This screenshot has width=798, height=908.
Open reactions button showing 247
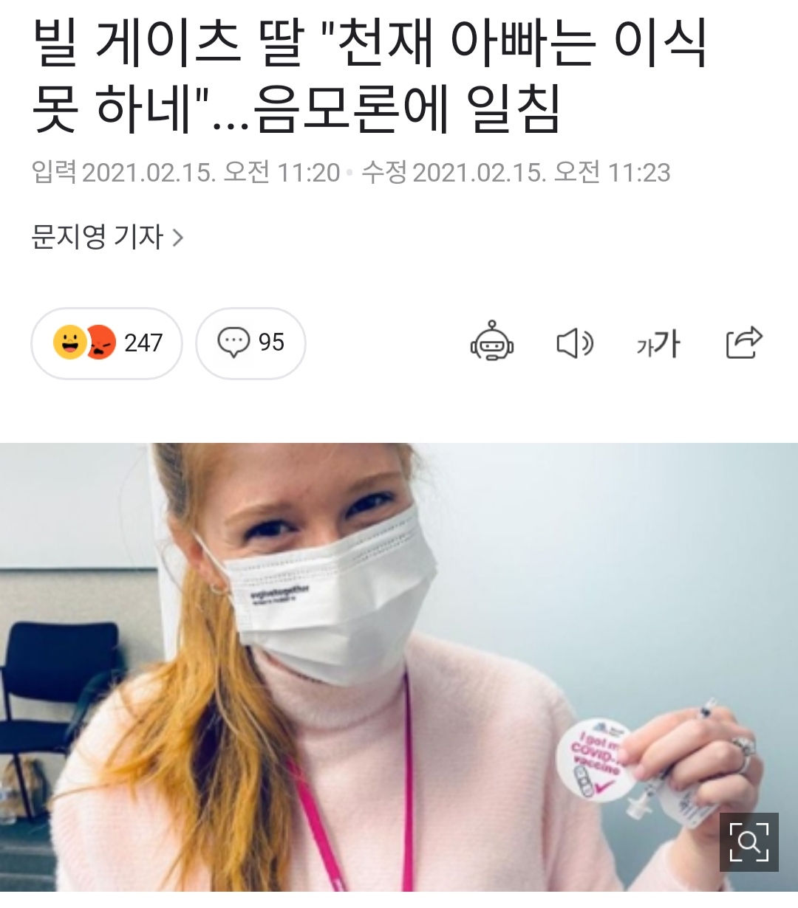[106, 343]
